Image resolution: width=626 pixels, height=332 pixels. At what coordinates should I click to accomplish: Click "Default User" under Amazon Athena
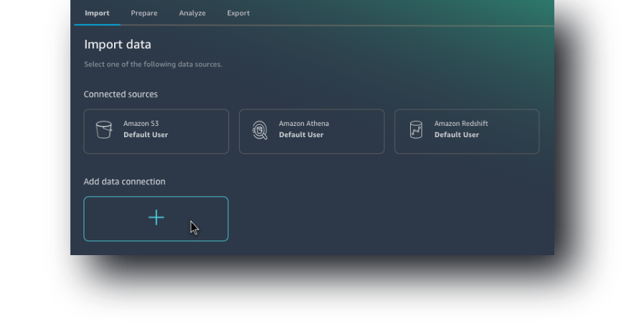(301, 135)
